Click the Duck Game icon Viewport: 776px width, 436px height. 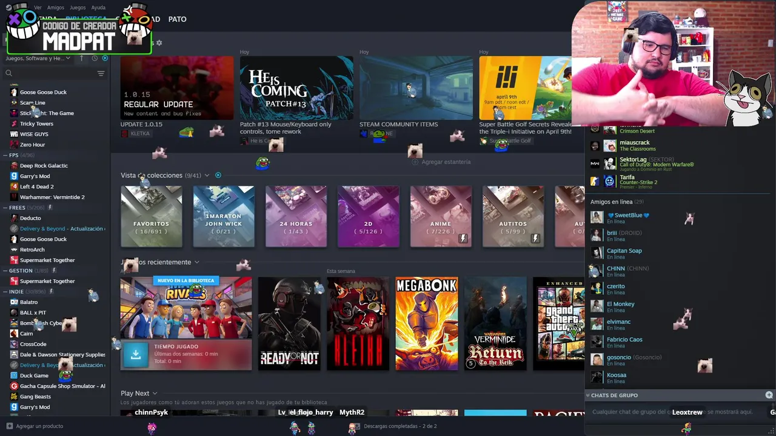click(x=14, y=375)
